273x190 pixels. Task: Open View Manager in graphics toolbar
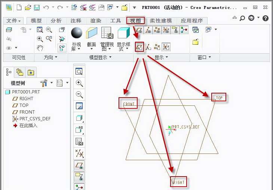click(x=79, y=142)
